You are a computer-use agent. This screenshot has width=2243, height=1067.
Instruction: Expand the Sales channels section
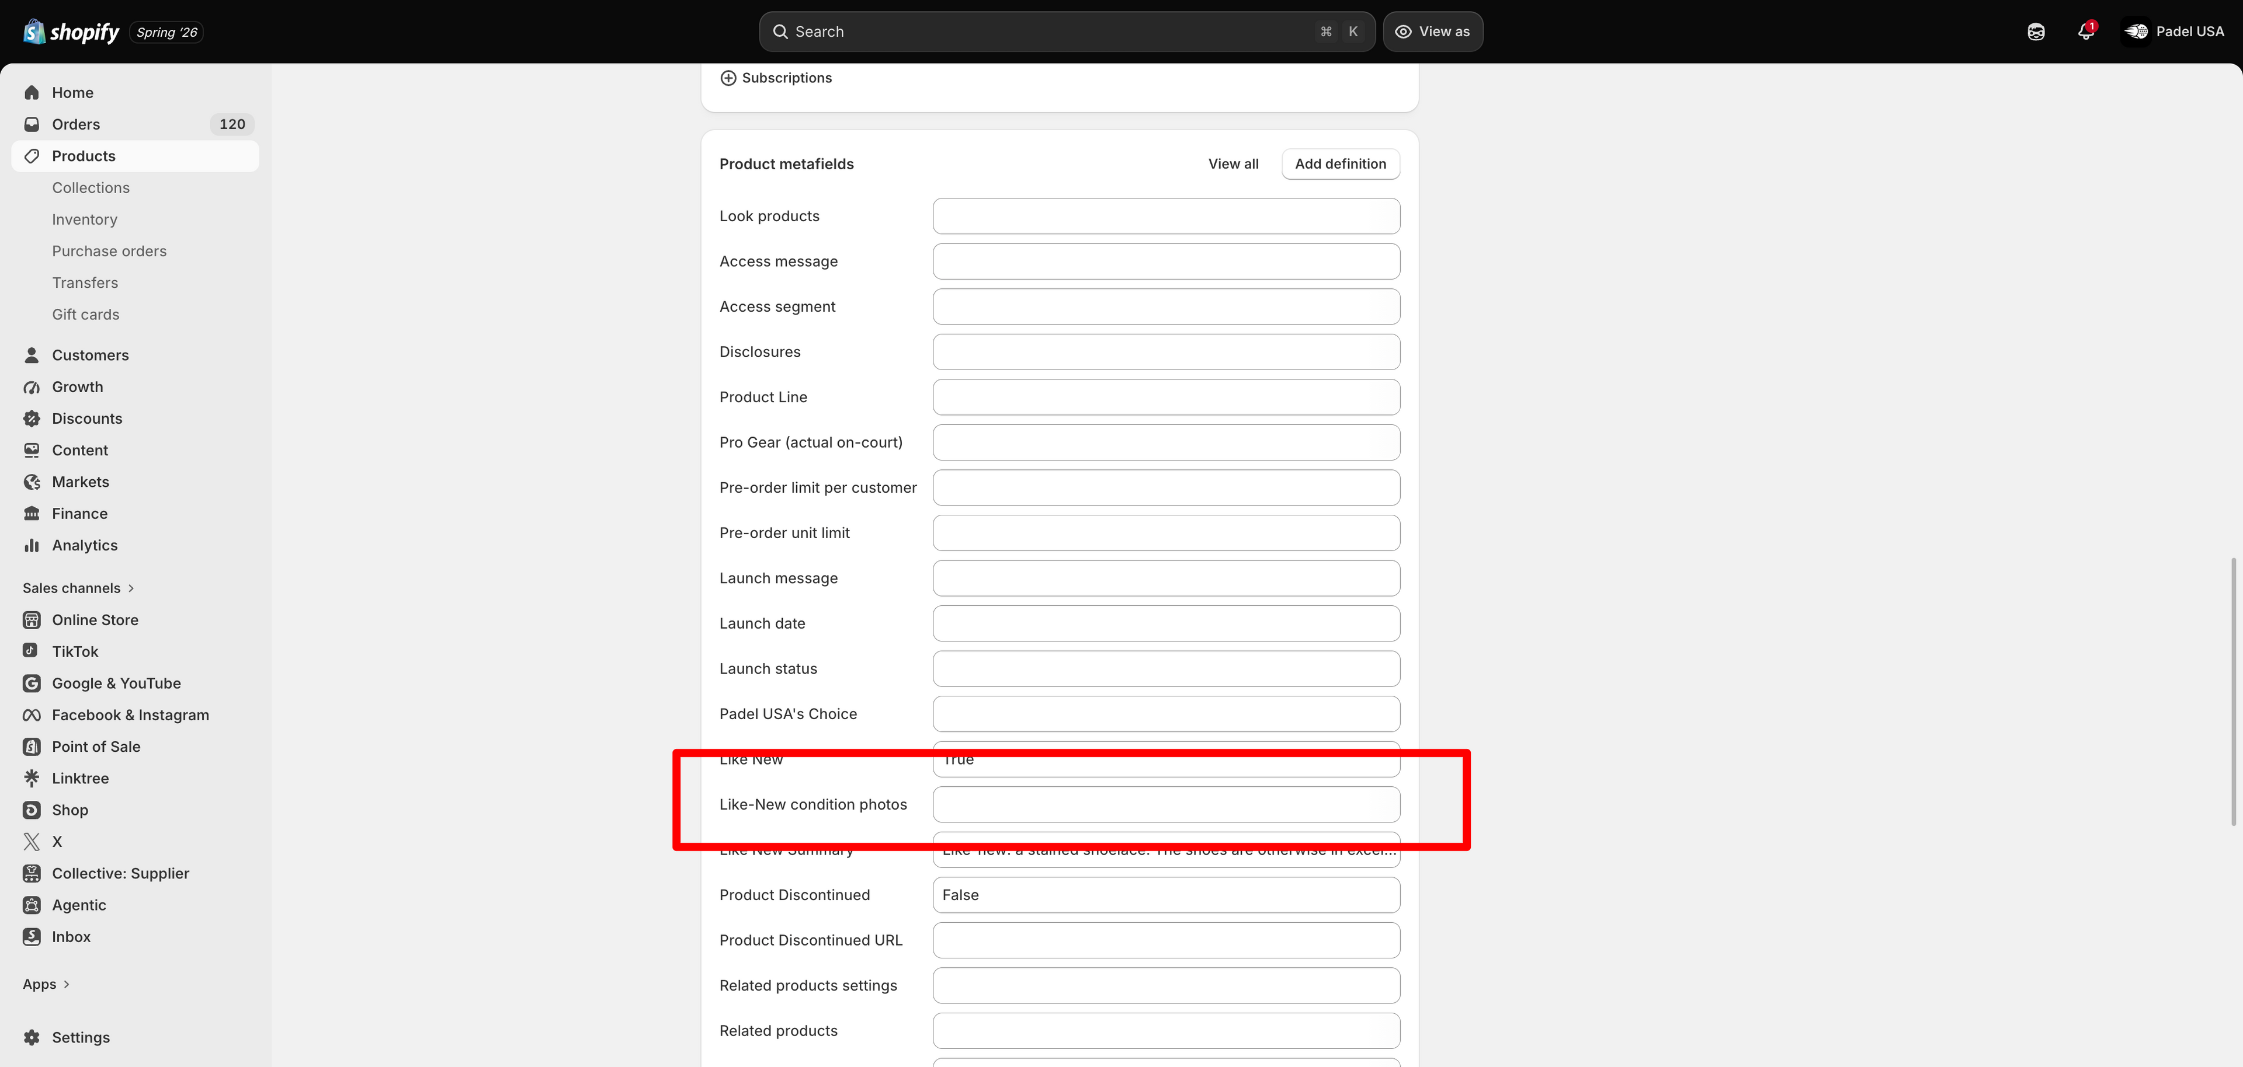78,588
